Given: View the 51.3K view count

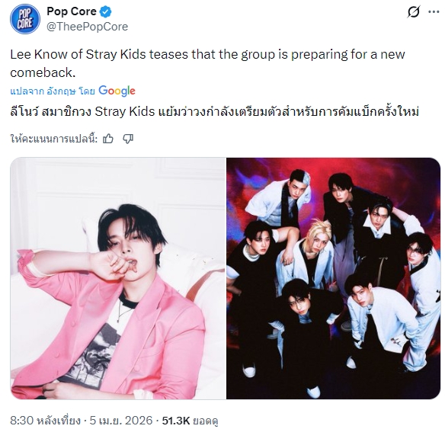Looking at the screenshot, I should pyautogui.click(x=176, y=421).
